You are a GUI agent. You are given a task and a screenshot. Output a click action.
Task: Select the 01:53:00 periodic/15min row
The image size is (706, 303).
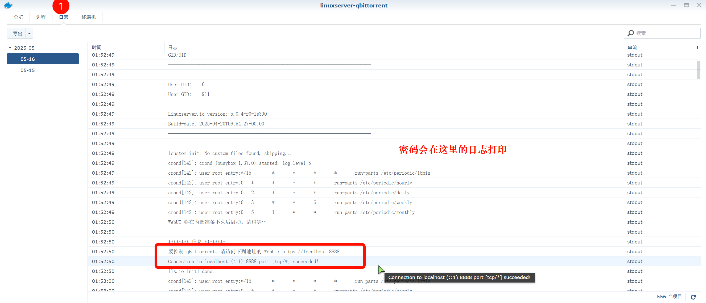click(x=394, y=281)
